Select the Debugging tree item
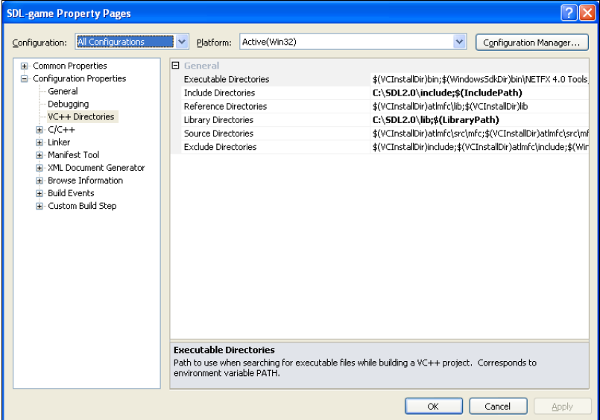This screenshot has width=600, height=420. (68, 104)
